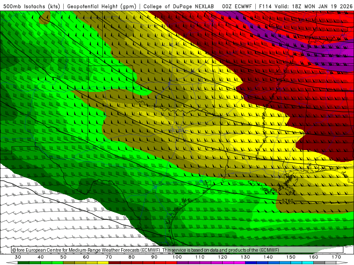Click the 150 kts scale label
The image size is (354, 265).
[291, 257]
